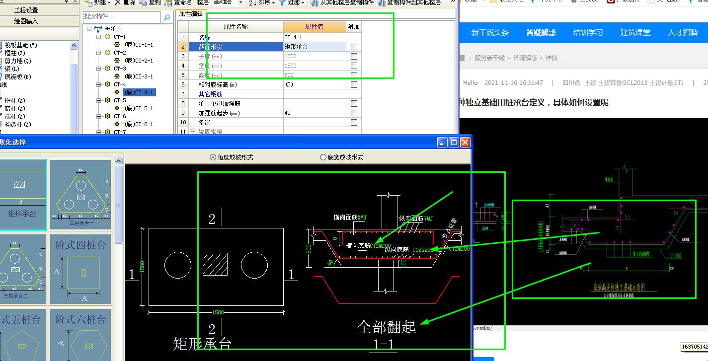Click the gear icon beside (底)CT-3-1
This screenshot has width=708, height=361.
[x=117, y=76]
